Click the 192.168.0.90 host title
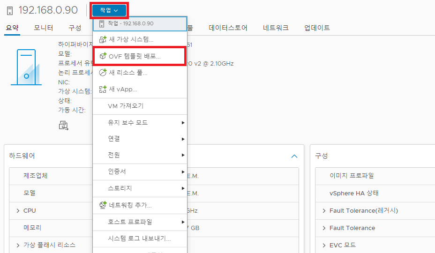 pos(48,10)
